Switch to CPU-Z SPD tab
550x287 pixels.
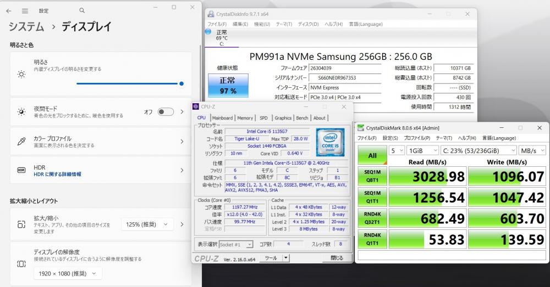[263, 118]
